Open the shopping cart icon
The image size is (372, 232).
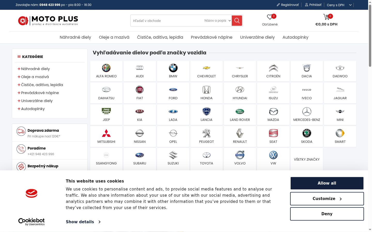pos(326,17)
